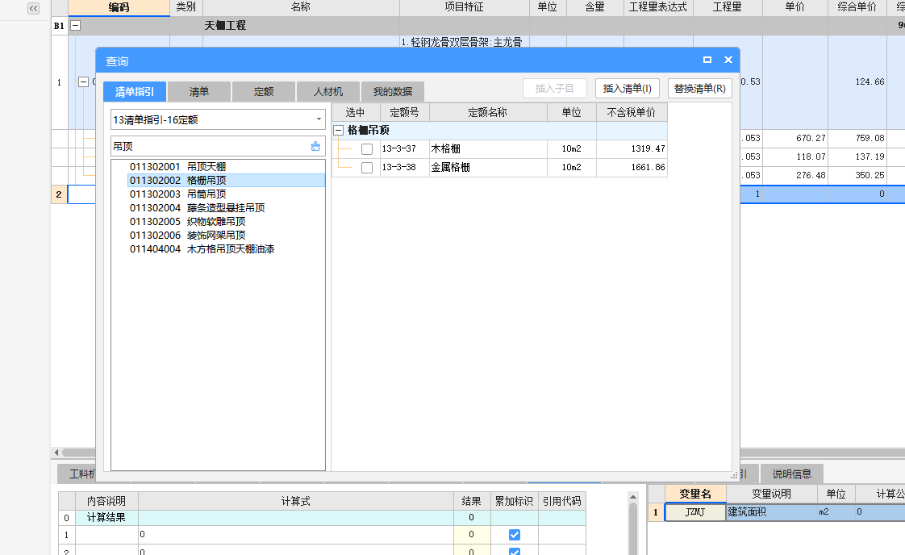Viewport: 905px width, 555px height.
Task: Toggle 累加标识 checkbox in row 2
Action: [515, 551]
